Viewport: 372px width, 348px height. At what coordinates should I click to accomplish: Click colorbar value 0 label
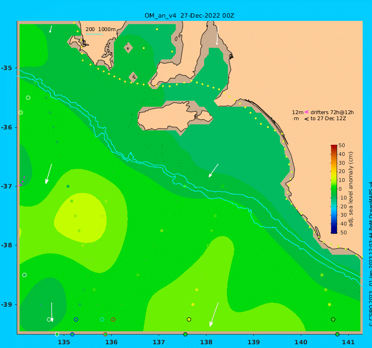(340, 189)
